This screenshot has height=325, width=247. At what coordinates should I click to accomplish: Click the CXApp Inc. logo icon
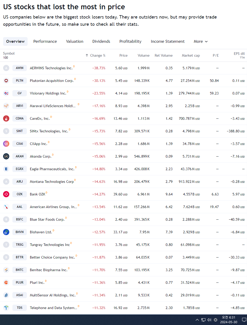pyautogui.click(x=6, y=144)
